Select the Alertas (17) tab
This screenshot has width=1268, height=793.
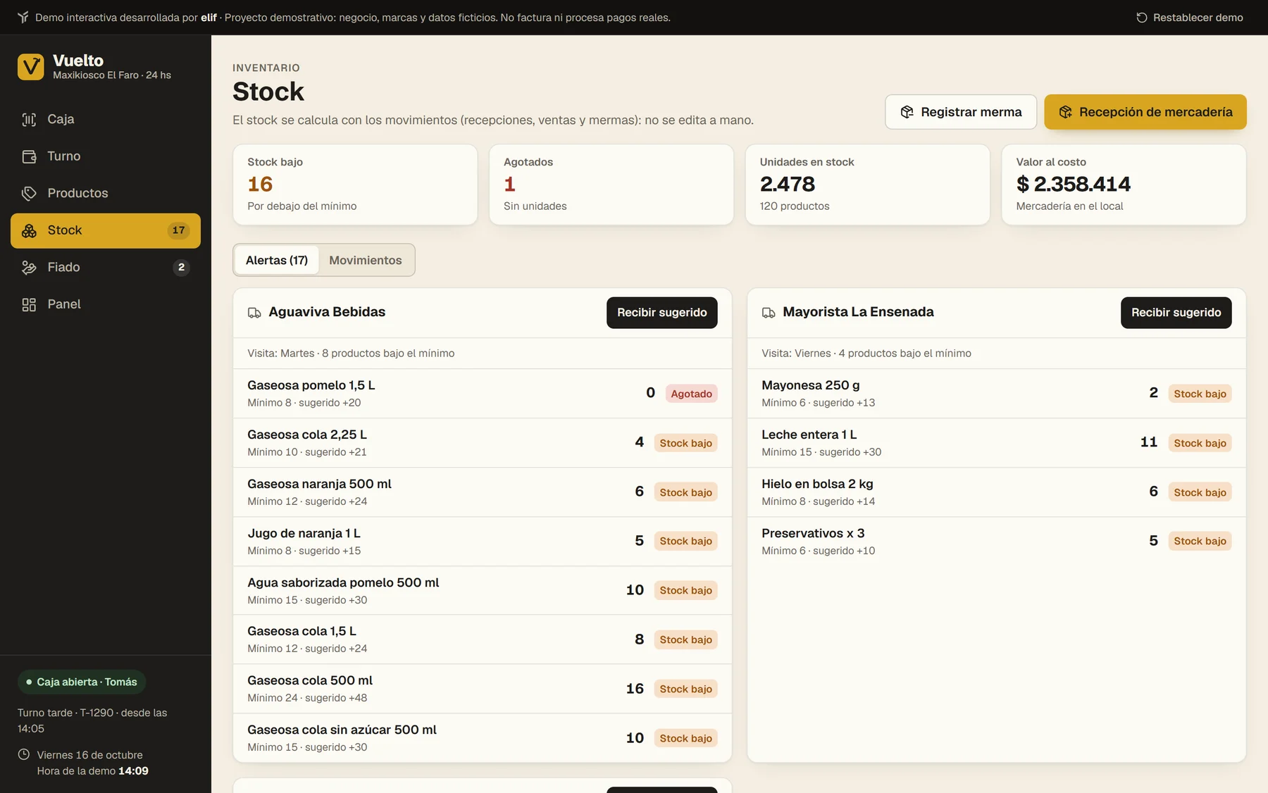click(277, 261)
